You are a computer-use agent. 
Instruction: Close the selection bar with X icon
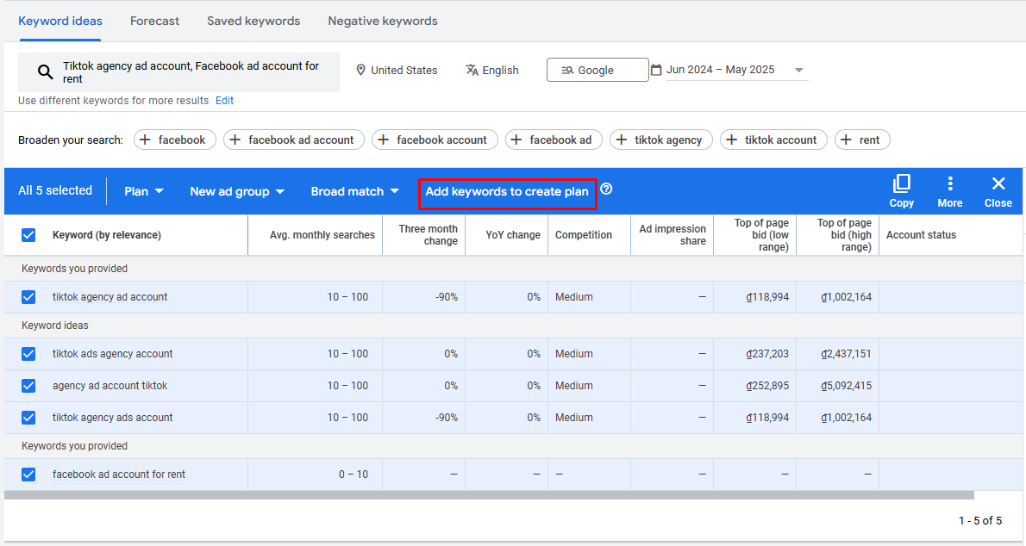(998, 183)
